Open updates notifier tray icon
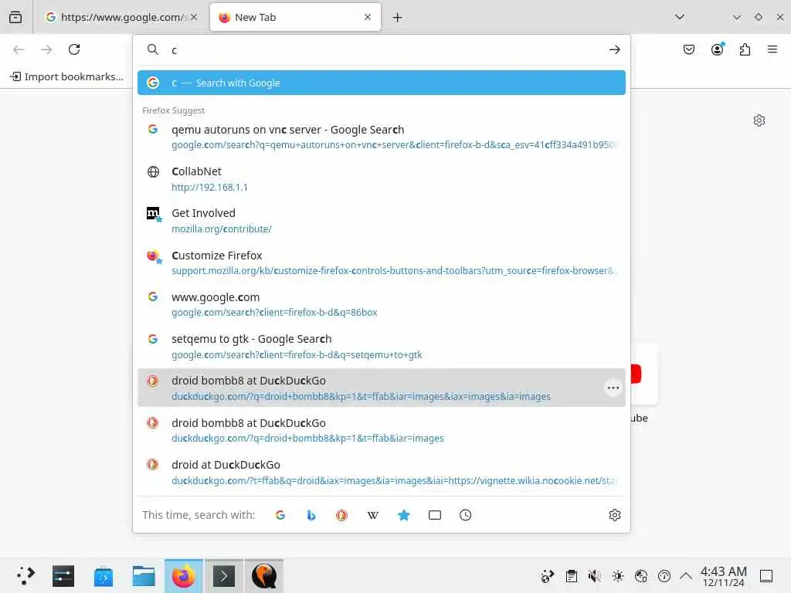 pyautogui.click(x=664, y=576)
